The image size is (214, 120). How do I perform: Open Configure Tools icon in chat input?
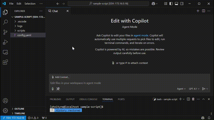(x=58, y=89)
